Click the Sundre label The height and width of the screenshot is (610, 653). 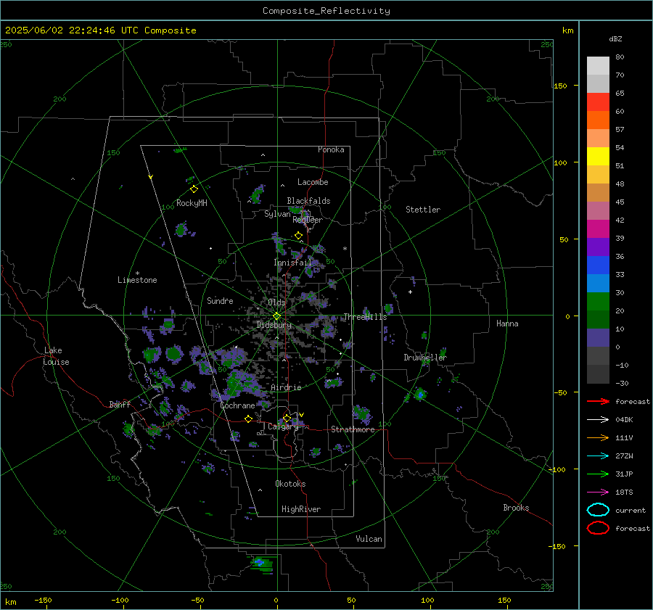point(220,300)
